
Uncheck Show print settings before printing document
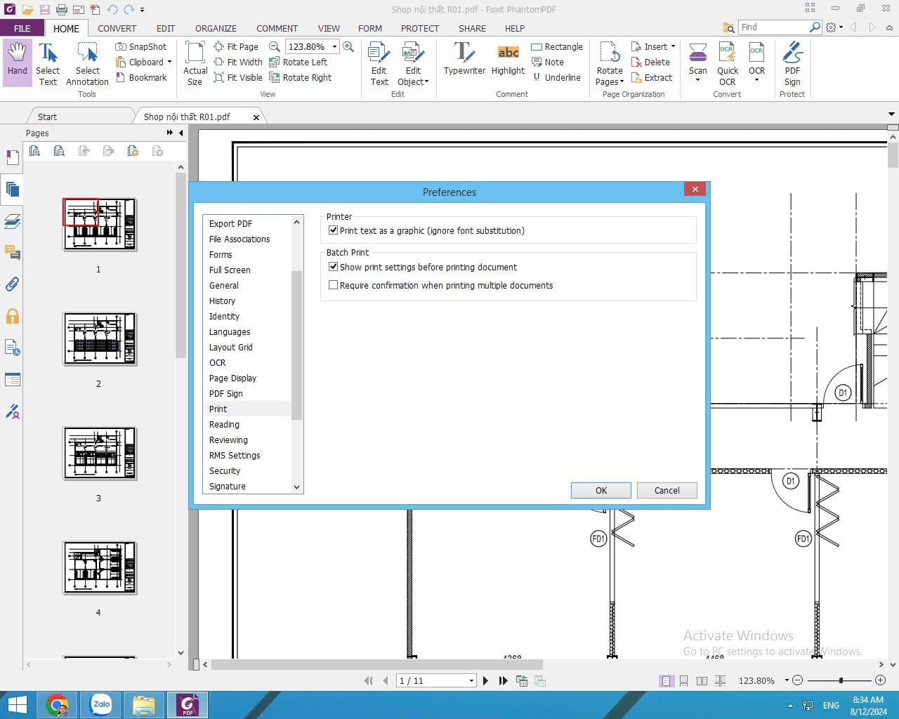[x=334, y=267]
